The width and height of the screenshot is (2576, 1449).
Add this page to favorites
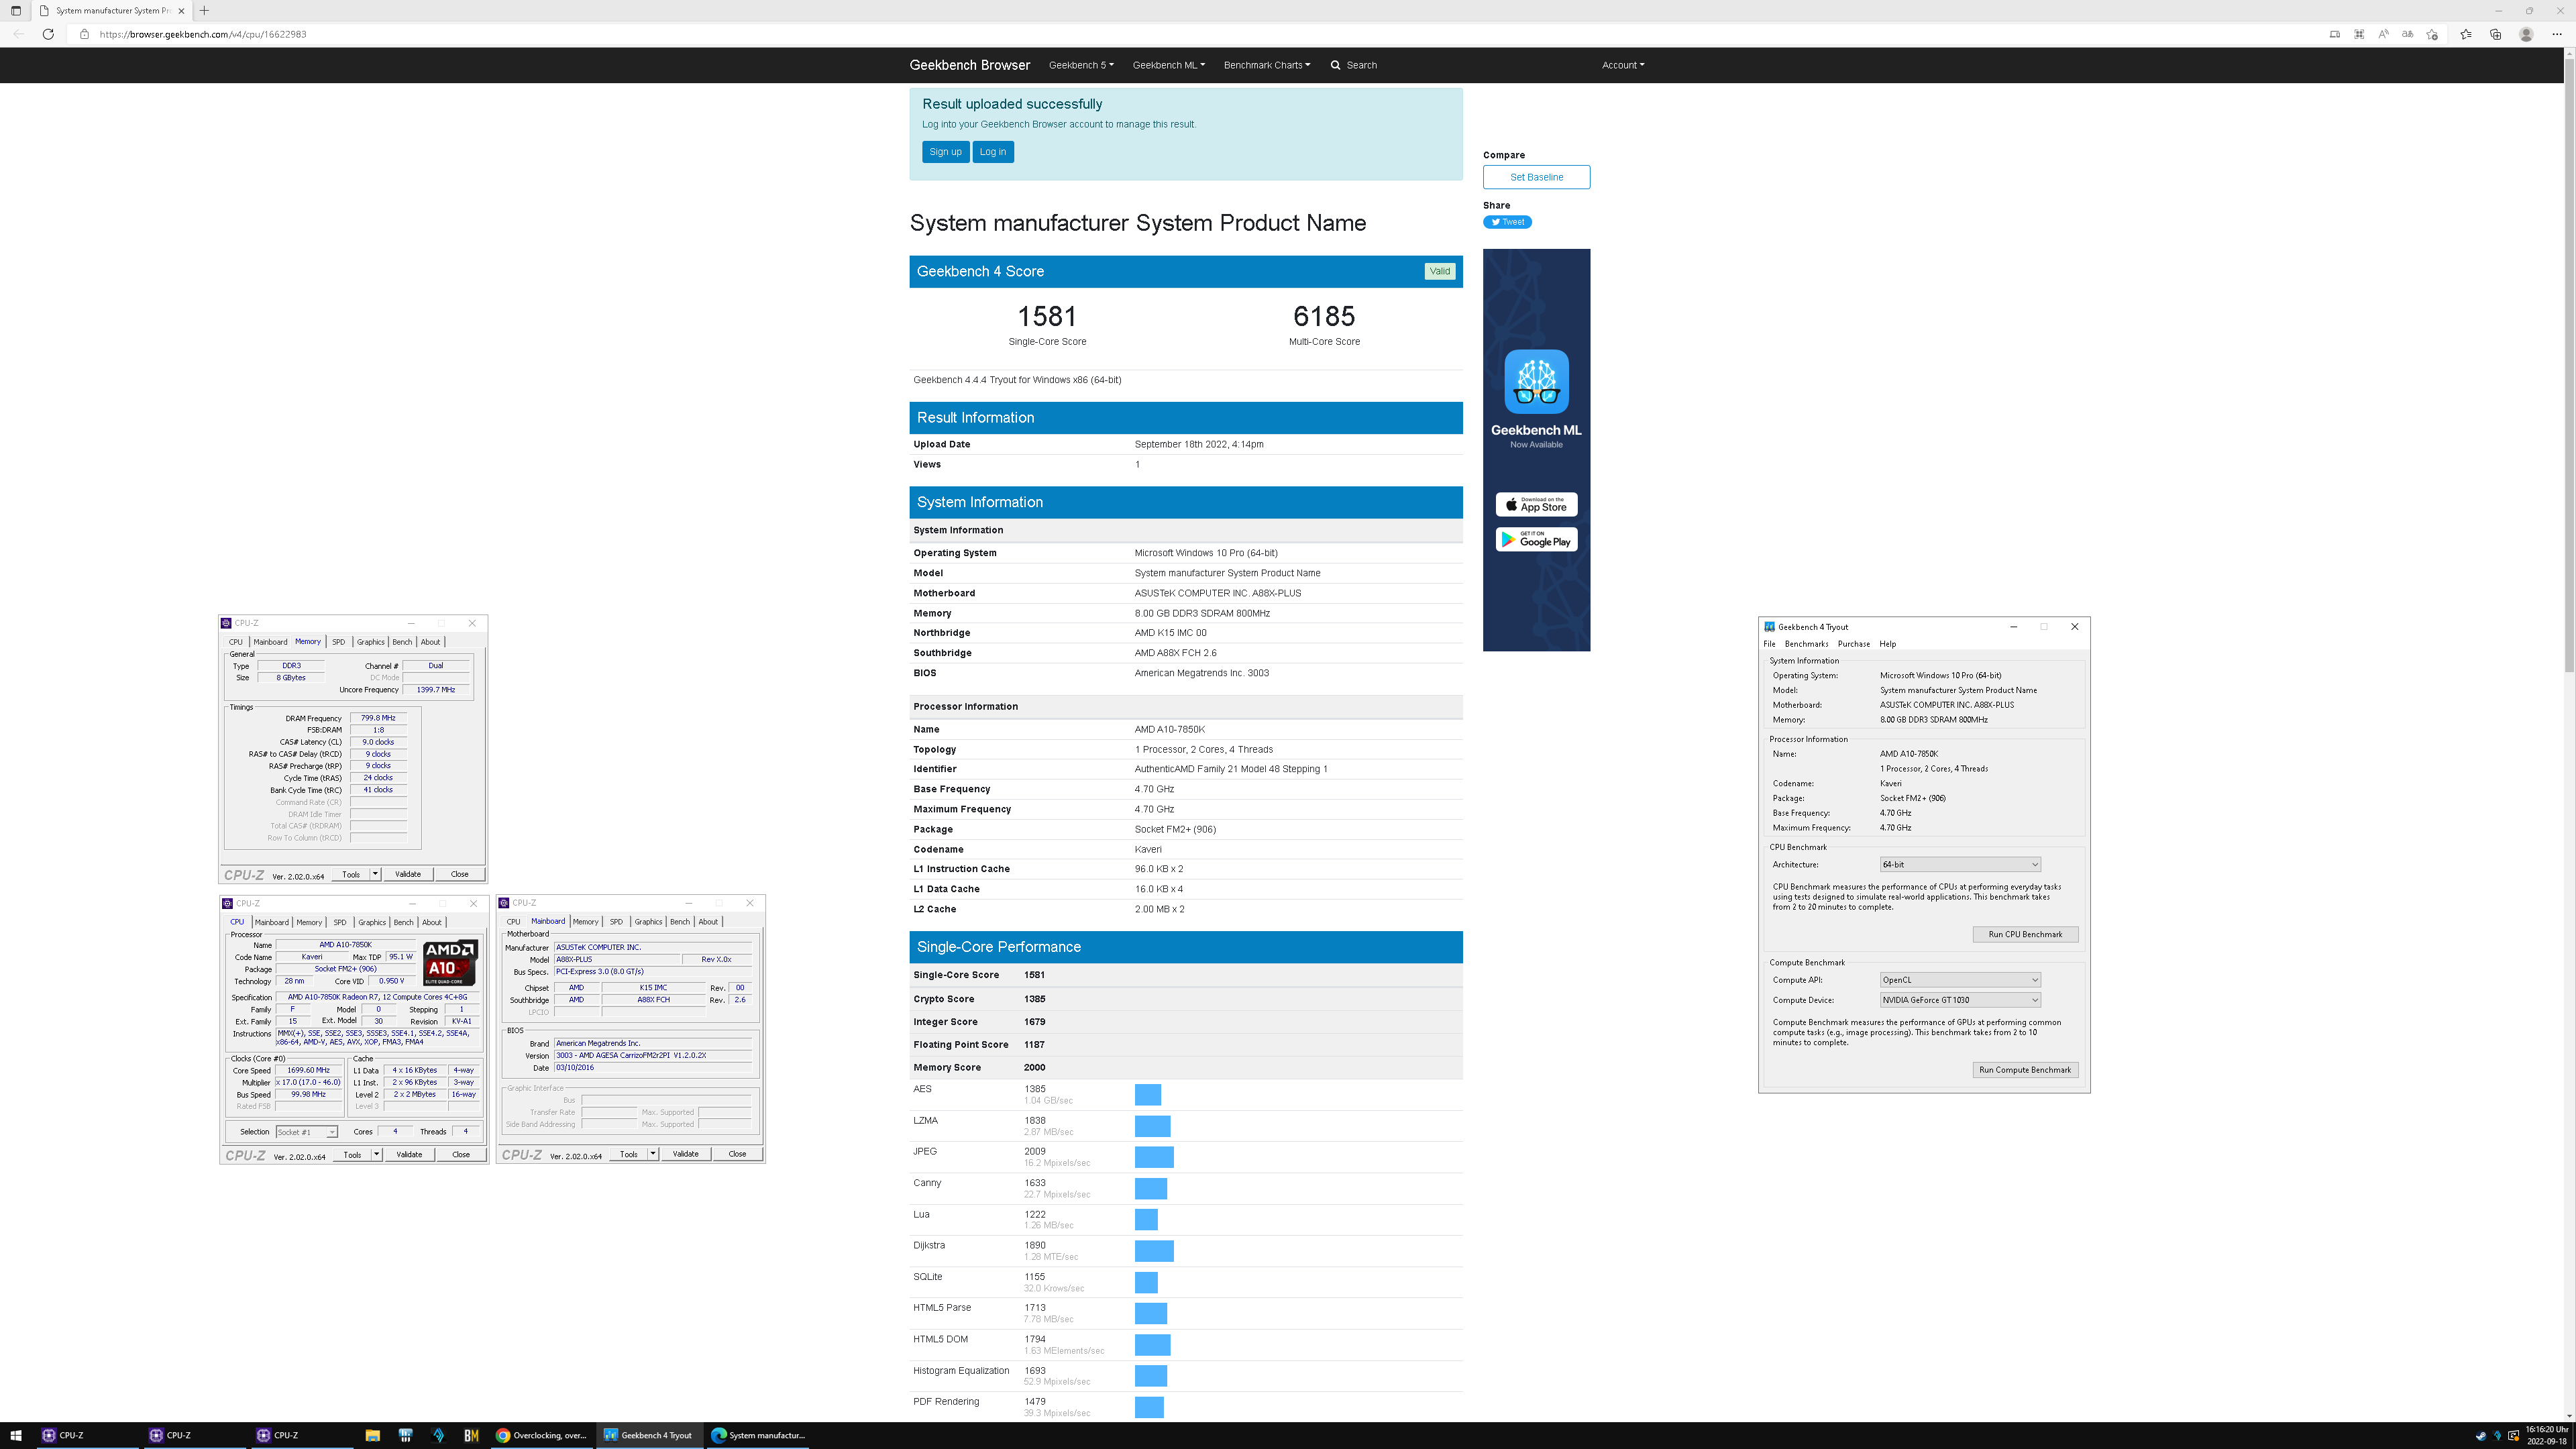tap(2432, 34)
